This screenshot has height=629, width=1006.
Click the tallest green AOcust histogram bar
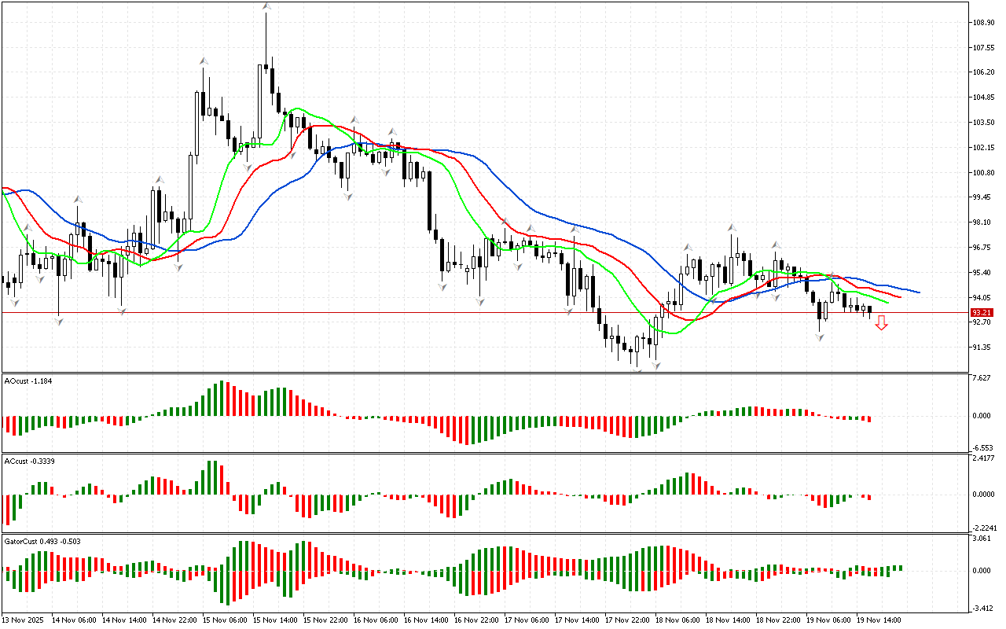click(x=222, y=399)
